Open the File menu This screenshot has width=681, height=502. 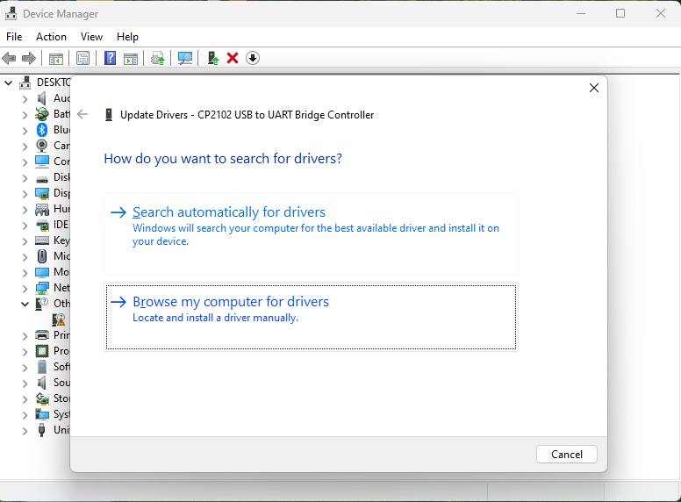pos(14,37)
